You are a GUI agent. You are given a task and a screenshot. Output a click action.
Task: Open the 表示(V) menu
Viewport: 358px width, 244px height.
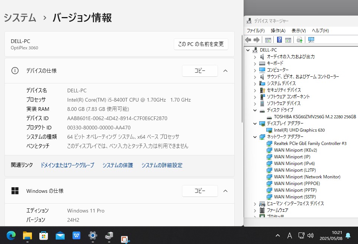[x=299, y=30]
